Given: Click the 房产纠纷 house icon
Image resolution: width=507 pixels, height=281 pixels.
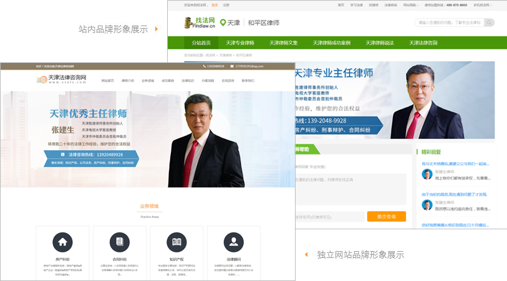Looking at the screenshot, I should point(62,242).
